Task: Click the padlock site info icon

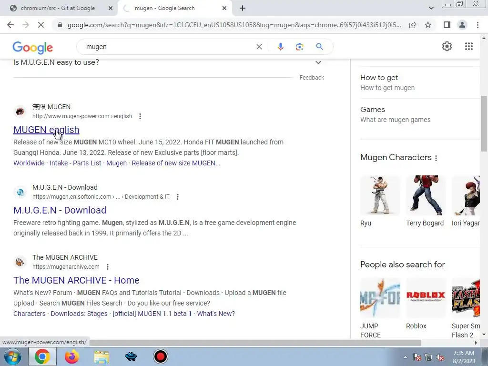Action: tap(61, 25)
